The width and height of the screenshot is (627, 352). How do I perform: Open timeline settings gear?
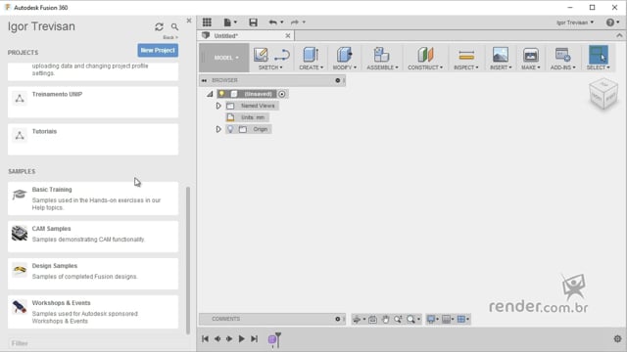tap(617, 339)
